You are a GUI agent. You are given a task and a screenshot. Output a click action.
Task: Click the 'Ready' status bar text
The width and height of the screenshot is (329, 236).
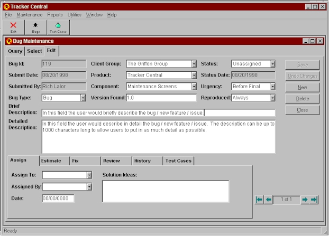click(10, 231)
